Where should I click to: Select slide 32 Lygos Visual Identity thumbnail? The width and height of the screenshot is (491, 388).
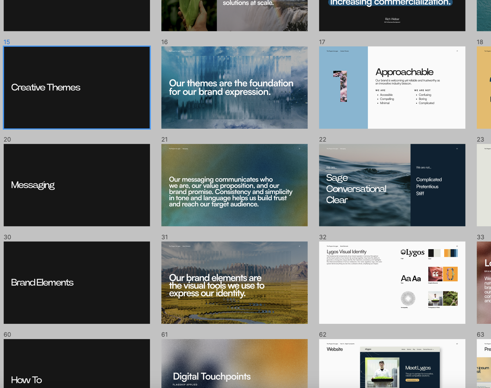click(392, 283)
